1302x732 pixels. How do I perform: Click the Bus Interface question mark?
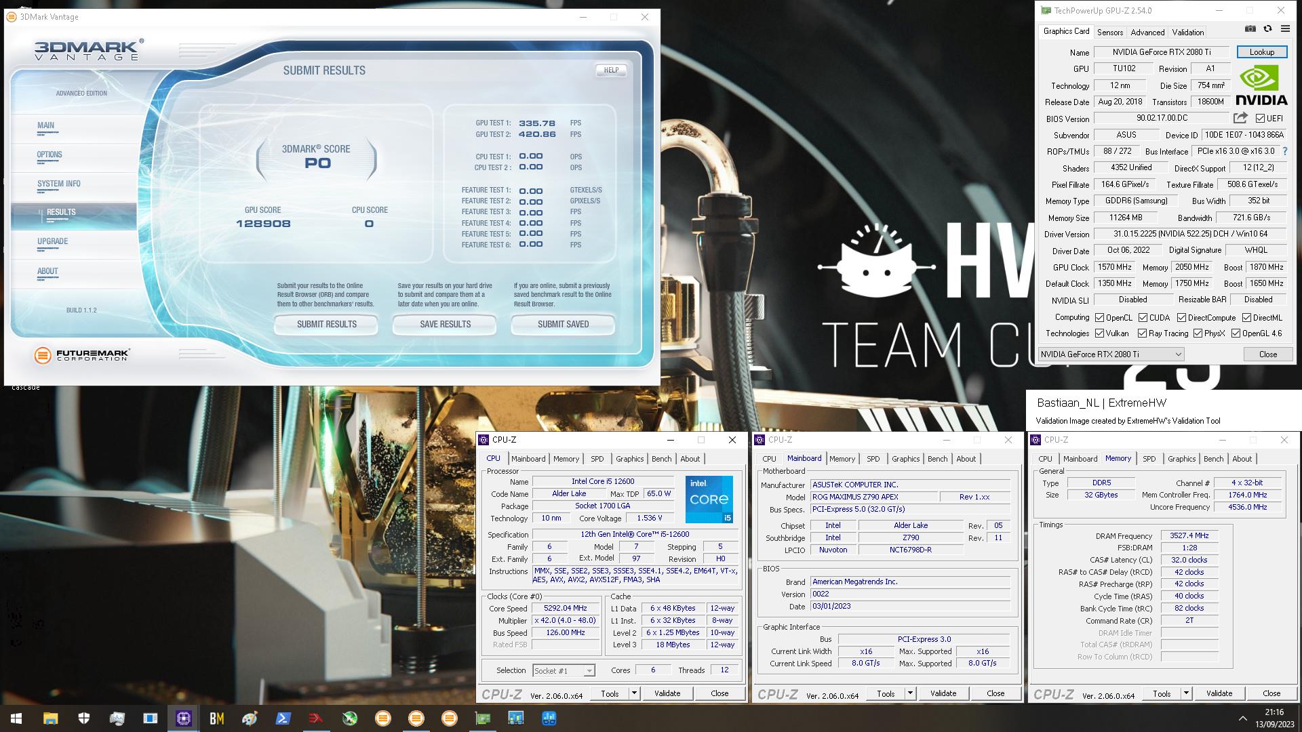tap(1284, 151)
